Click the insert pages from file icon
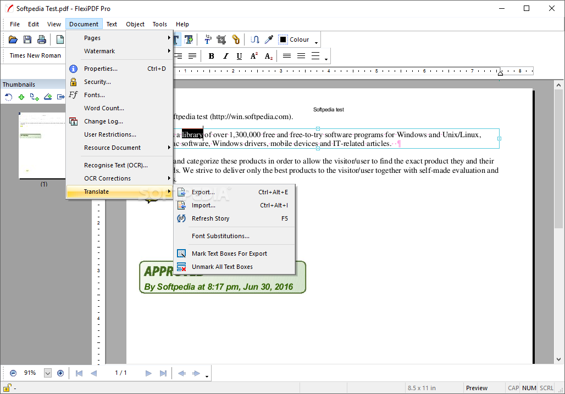Image resolution: width=565 pixels, height=394 pixels. tap(35, 97)
